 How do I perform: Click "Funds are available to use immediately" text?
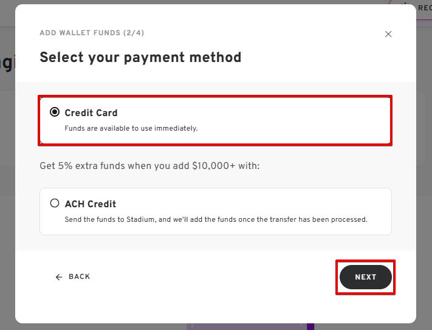[x=131, y=128]
